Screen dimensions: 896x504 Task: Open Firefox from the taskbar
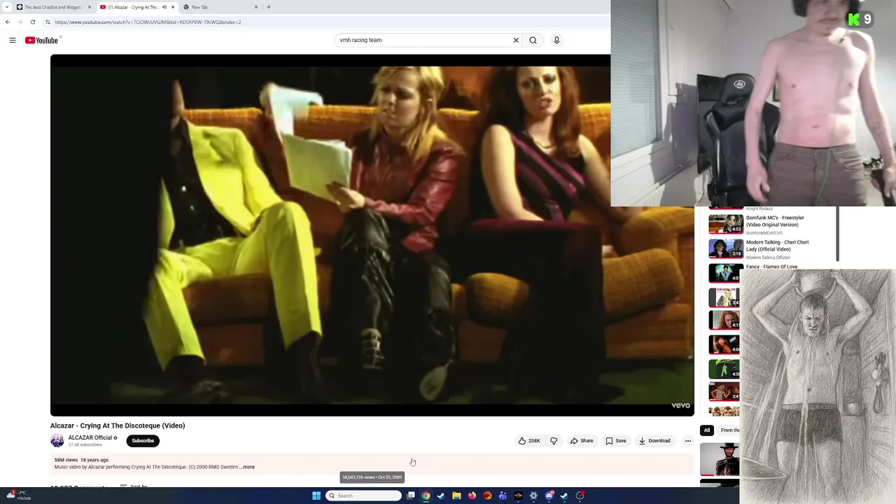pyautogui.click(x=472, y=496)
